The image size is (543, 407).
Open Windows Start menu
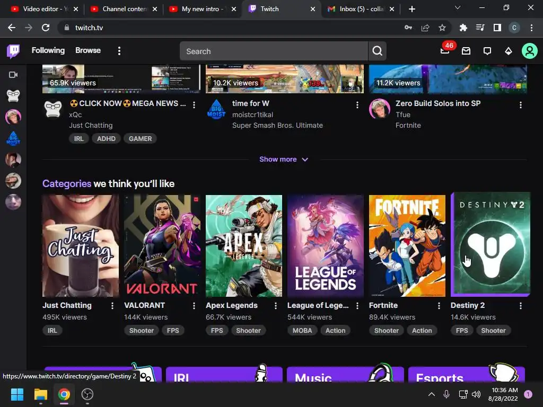point(17,394)
